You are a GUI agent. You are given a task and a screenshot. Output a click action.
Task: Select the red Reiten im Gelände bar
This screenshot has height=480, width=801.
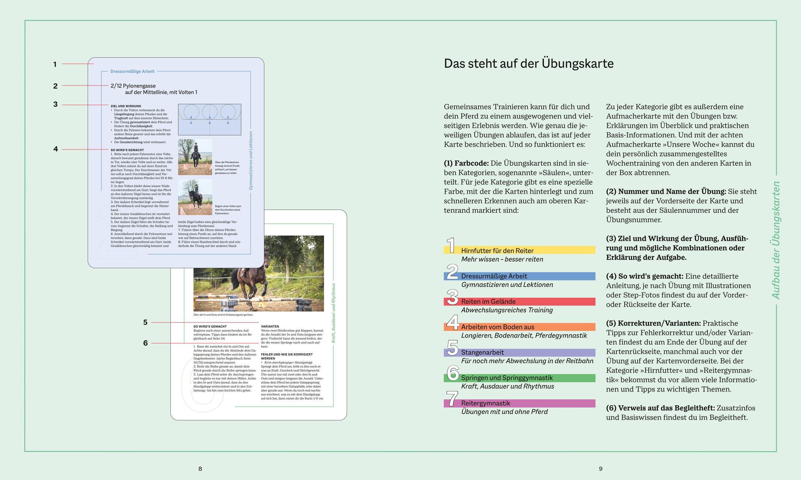point(519,301)
